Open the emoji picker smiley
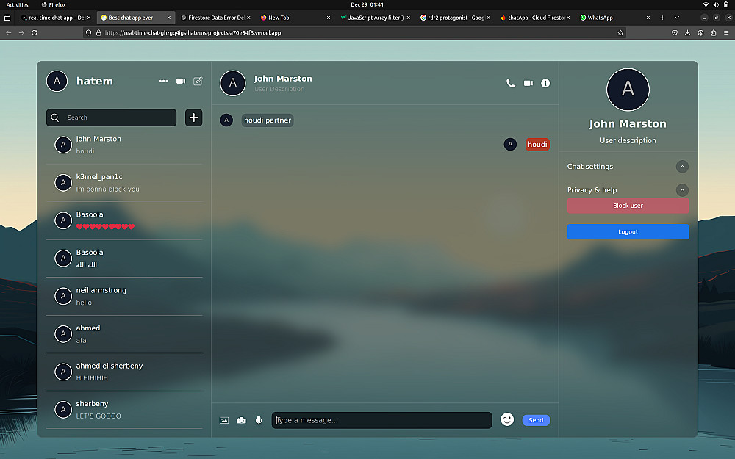The width and height of the screenshot is (735, 459). point(506,419)
